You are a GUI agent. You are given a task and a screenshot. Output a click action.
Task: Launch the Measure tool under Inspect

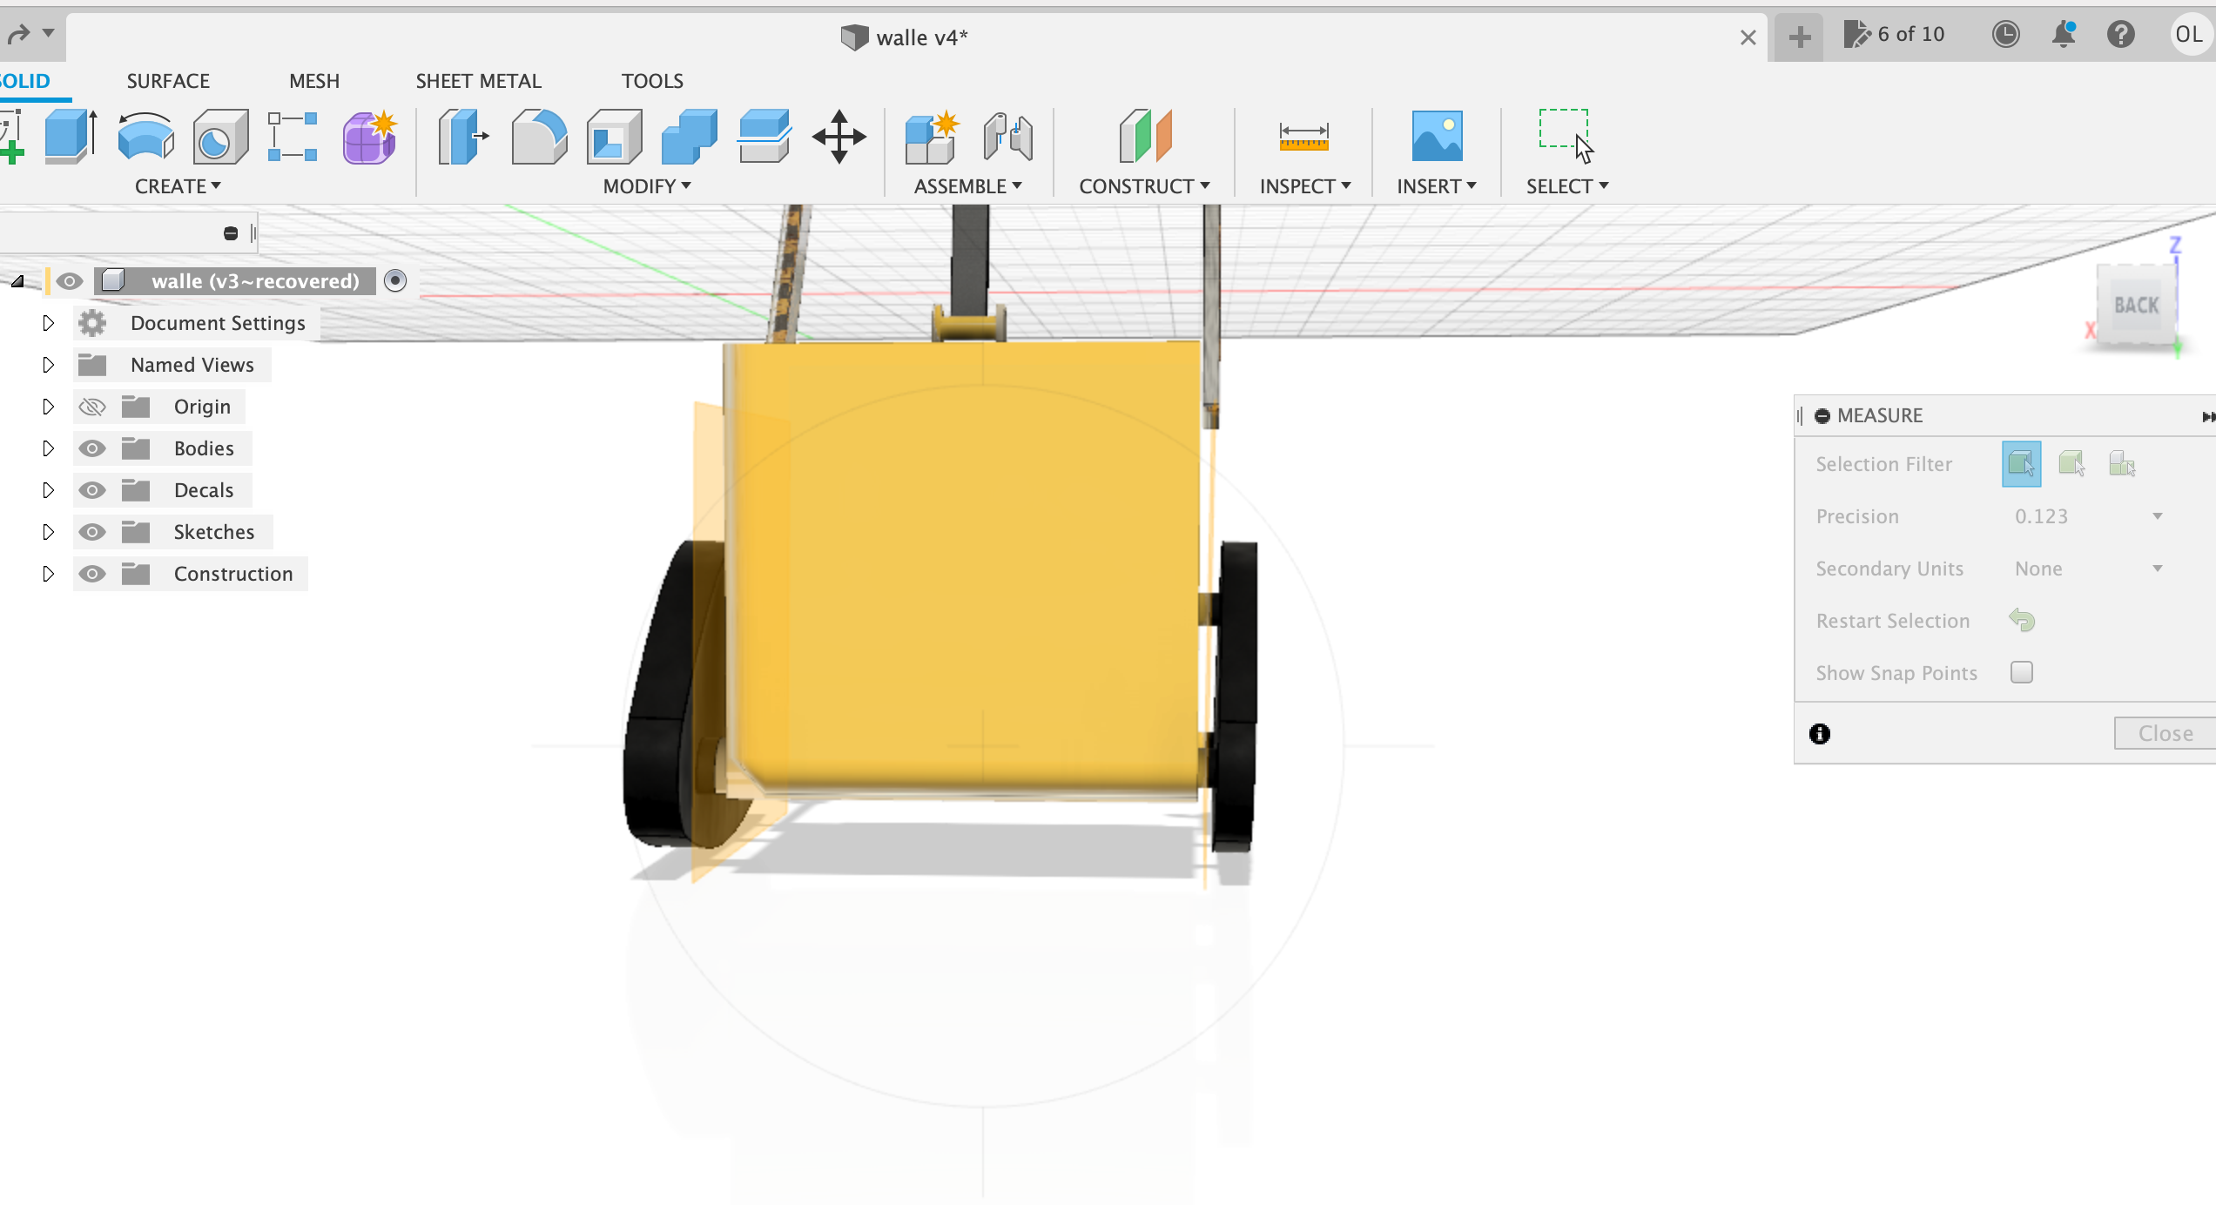click(1303, 137)
